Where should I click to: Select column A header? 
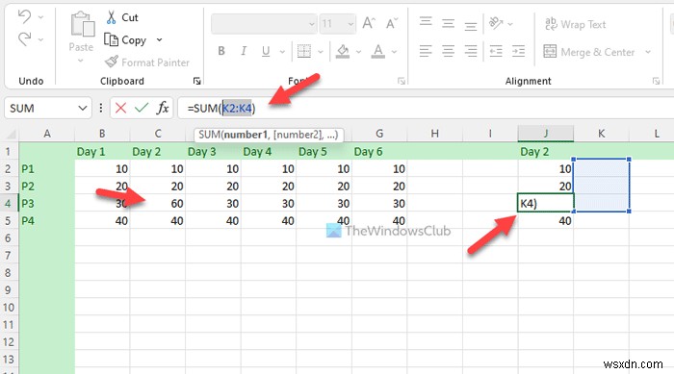click(47, 134)
